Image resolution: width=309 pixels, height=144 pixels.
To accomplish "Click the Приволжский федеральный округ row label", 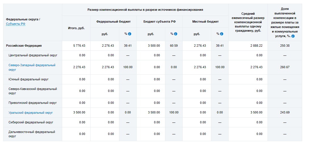I will tap(33, 103).
